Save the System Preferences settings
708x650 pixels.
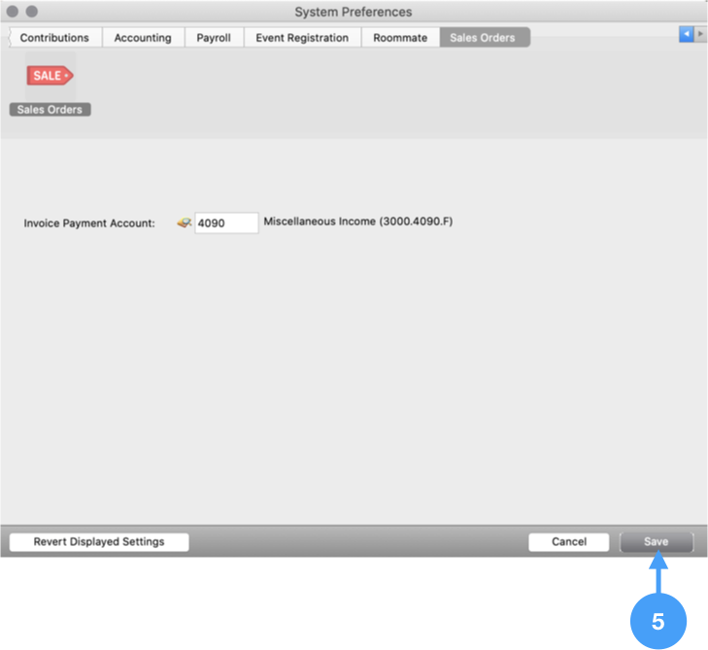click(x=656, y=542)
